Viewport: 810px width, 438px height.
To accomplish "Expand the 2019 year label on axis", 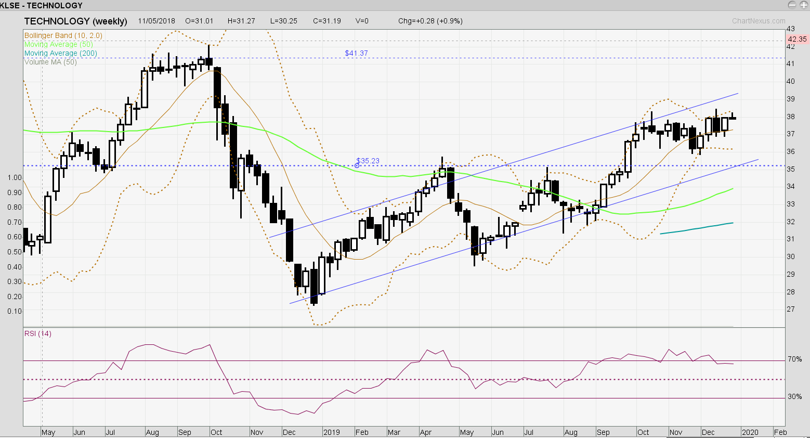I will [333, 432].
